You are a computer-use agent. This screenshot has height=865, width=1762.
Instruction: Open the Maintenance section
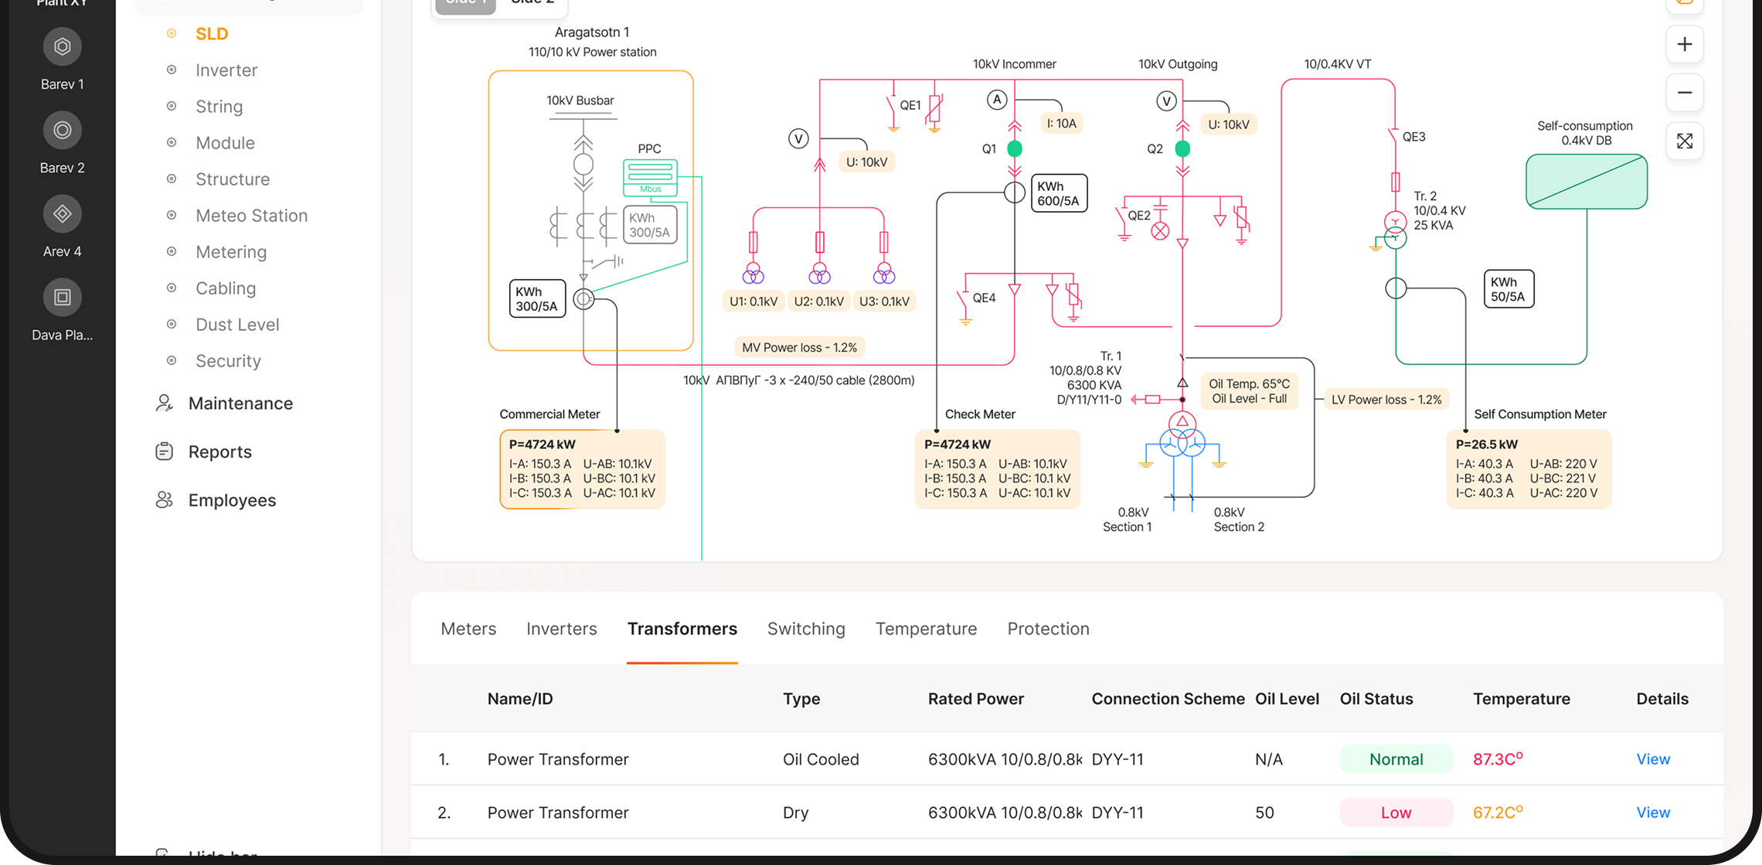tap(240, 404)
